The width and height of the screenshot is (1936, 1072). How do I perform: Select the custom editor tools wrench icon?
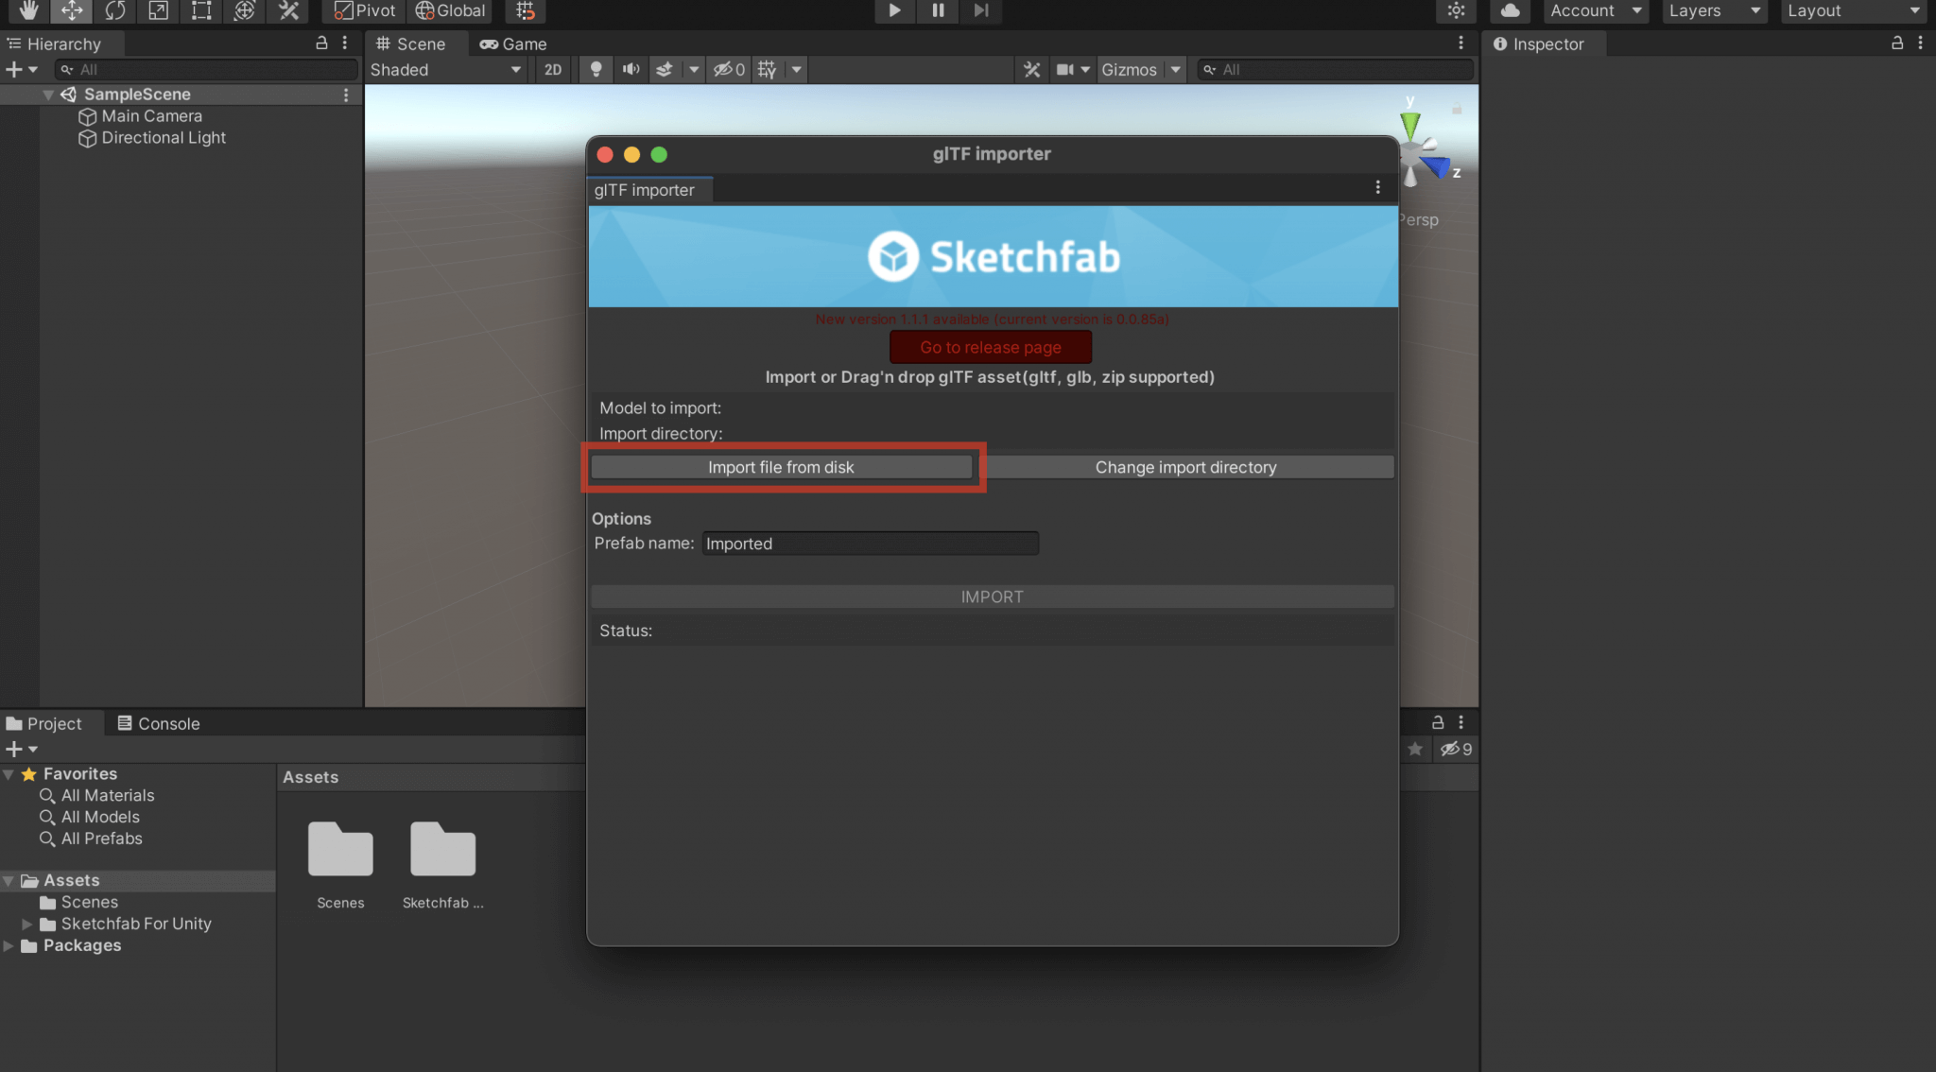pos(288,11)
